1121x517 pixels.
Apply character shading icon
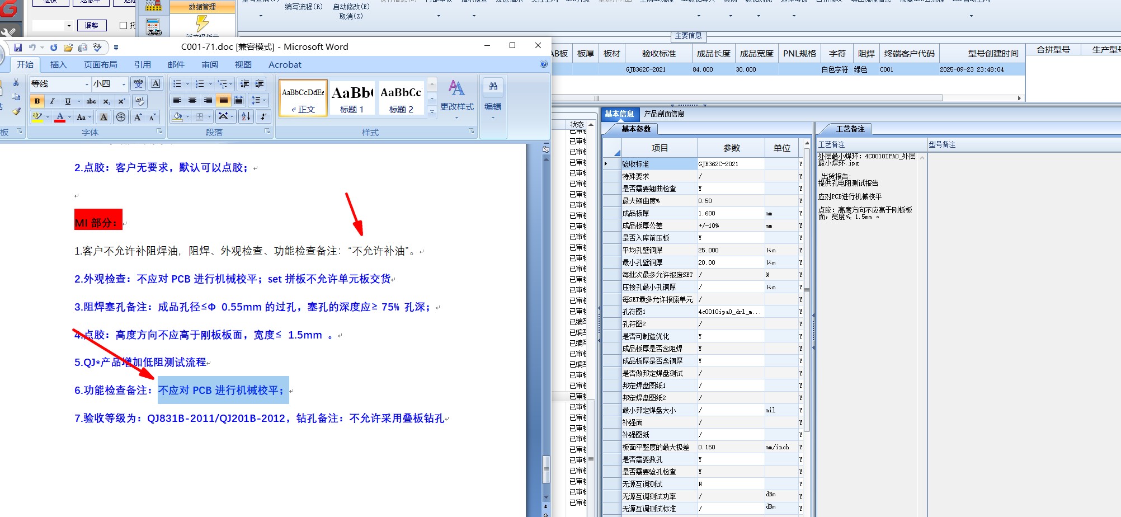(103, 117)
